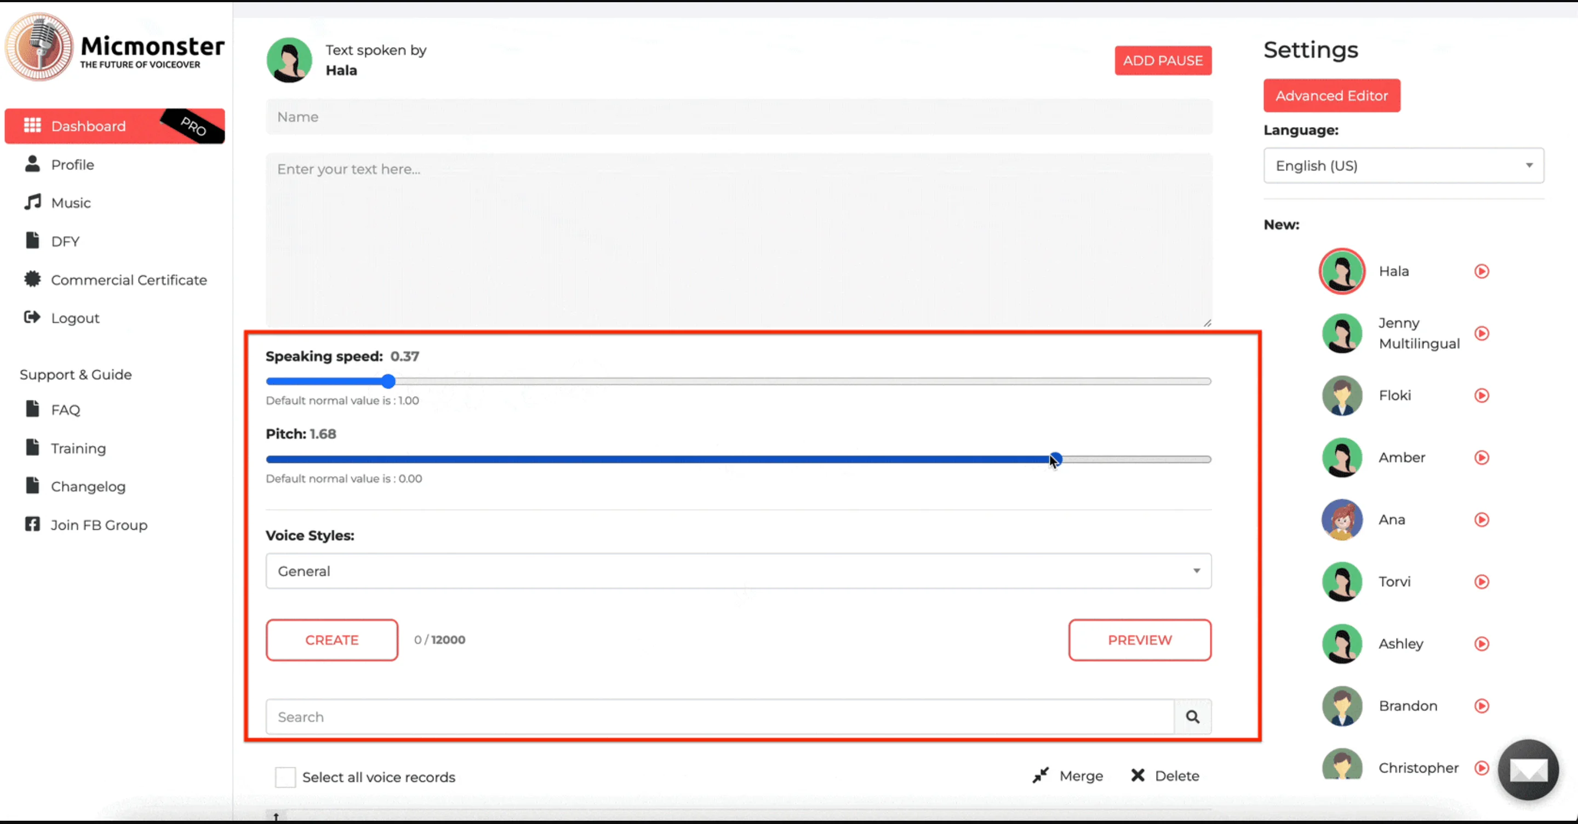Viewport: 1578px width, 824px height.
Task: Click the Merge arrows icon
Action: click(1040, 776)
